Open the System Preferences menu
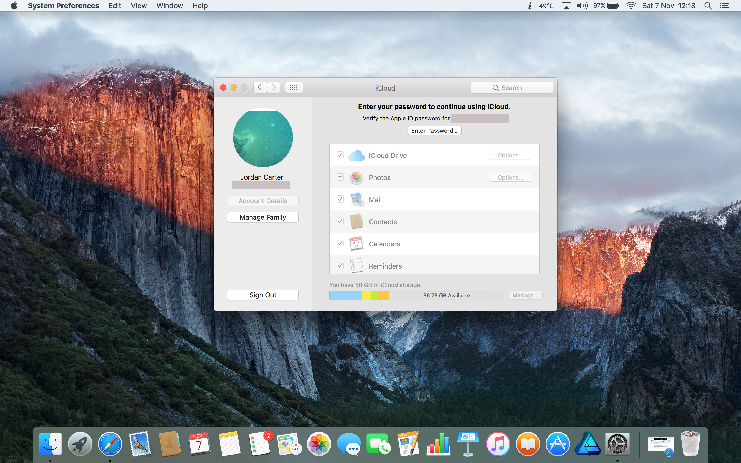741x463 pixels. 63,6
